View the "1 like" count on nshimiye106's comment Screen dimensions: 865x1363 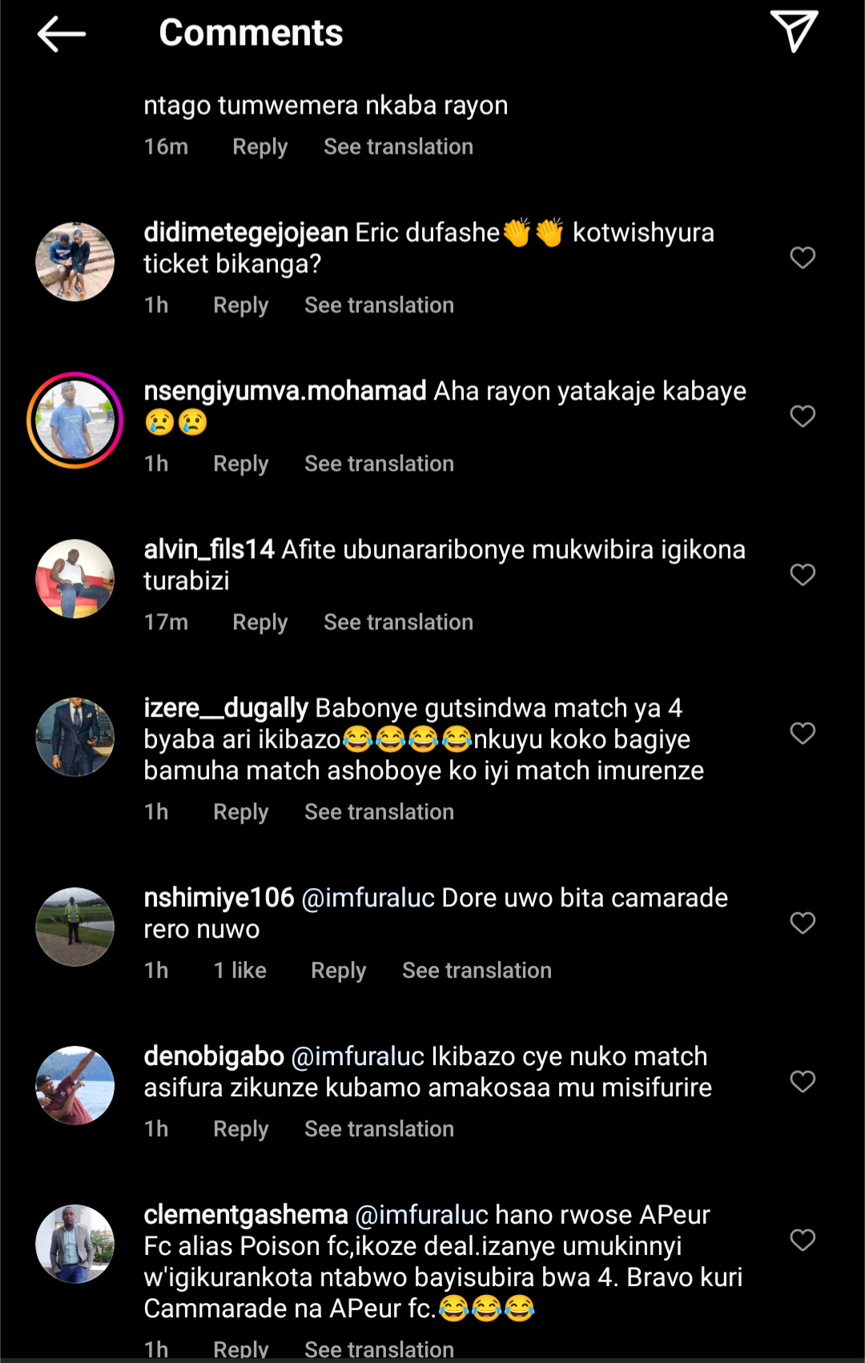coord(239,971)
